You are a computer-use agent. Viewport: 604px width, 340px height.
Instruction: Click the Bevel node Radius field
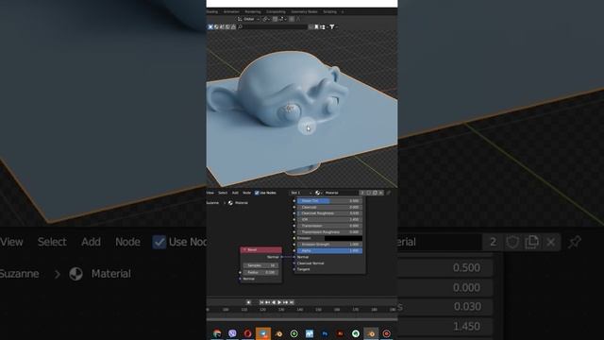click(260, 272)
